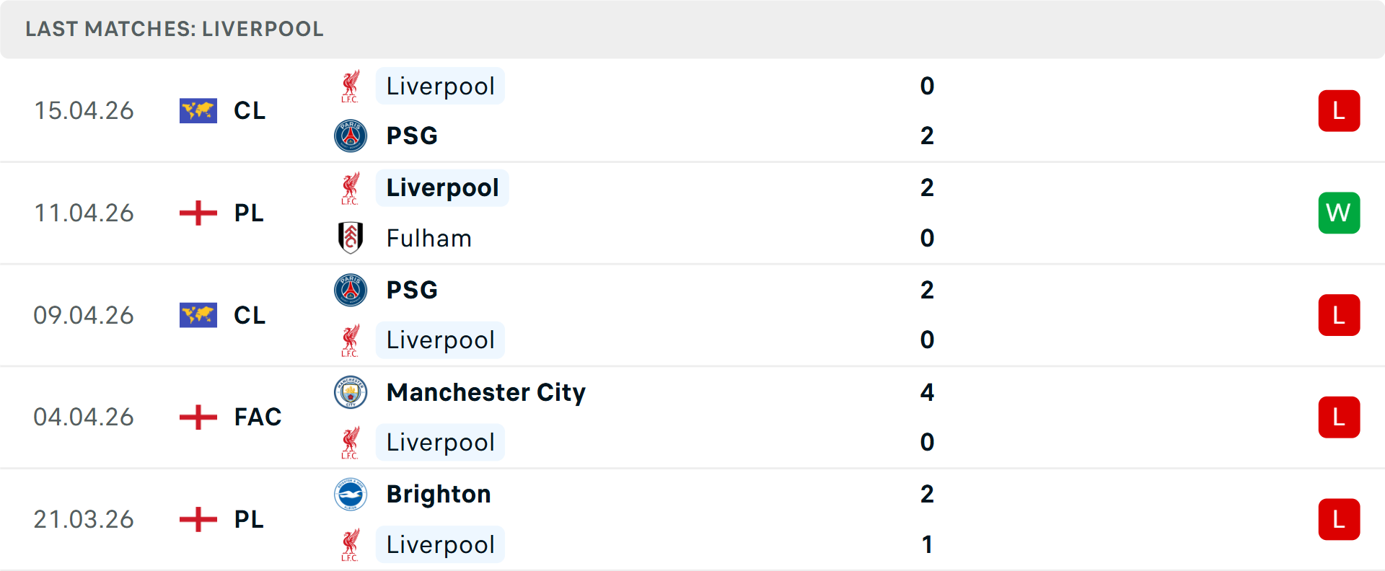Select the Champions League icon on the 15.04.26 match
This screenshot has width=1385, height=571.
click(x=198, y=110)
